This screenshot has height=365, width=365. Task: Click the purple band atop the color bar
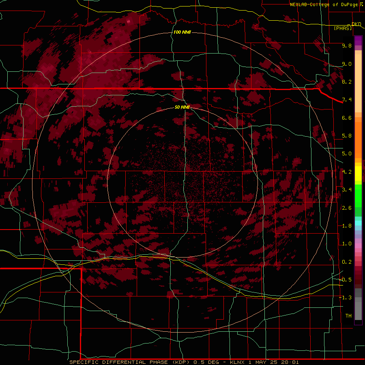[x=358, y=41]
